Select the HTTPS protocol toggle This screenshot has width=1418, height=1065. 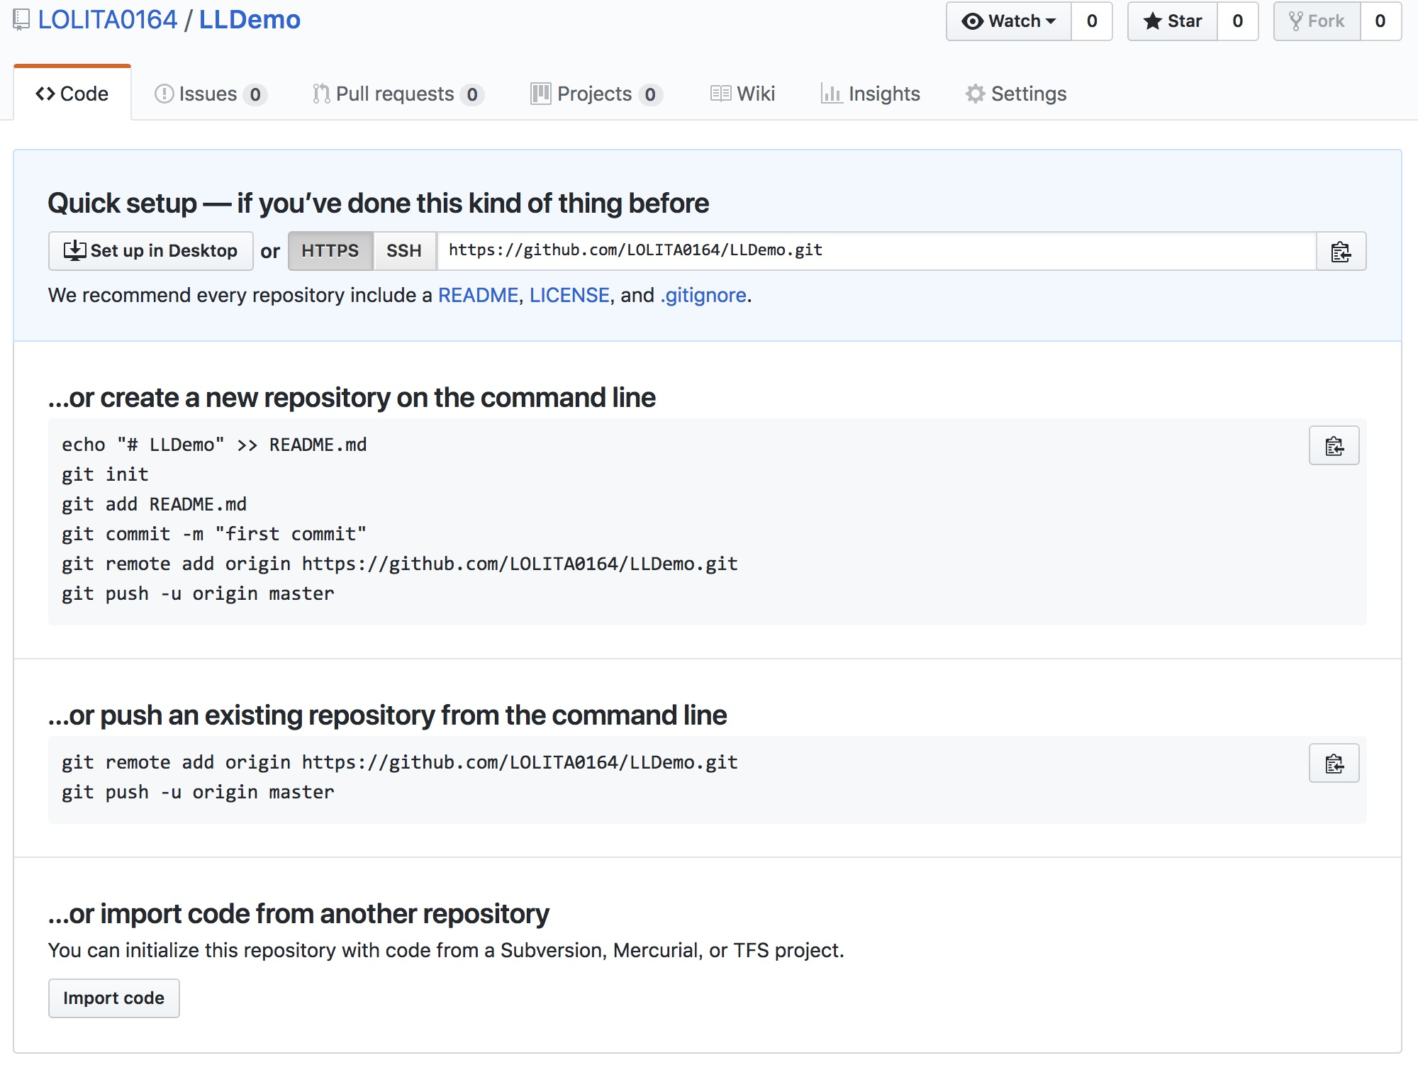(x=330, y=251)
